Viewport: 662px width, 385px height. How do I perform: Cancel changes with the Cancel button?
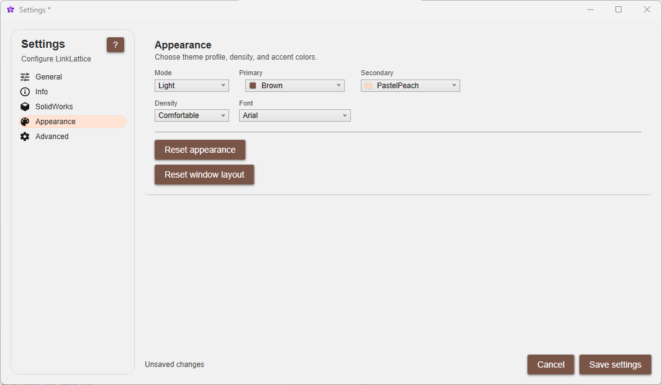(550, 365)
